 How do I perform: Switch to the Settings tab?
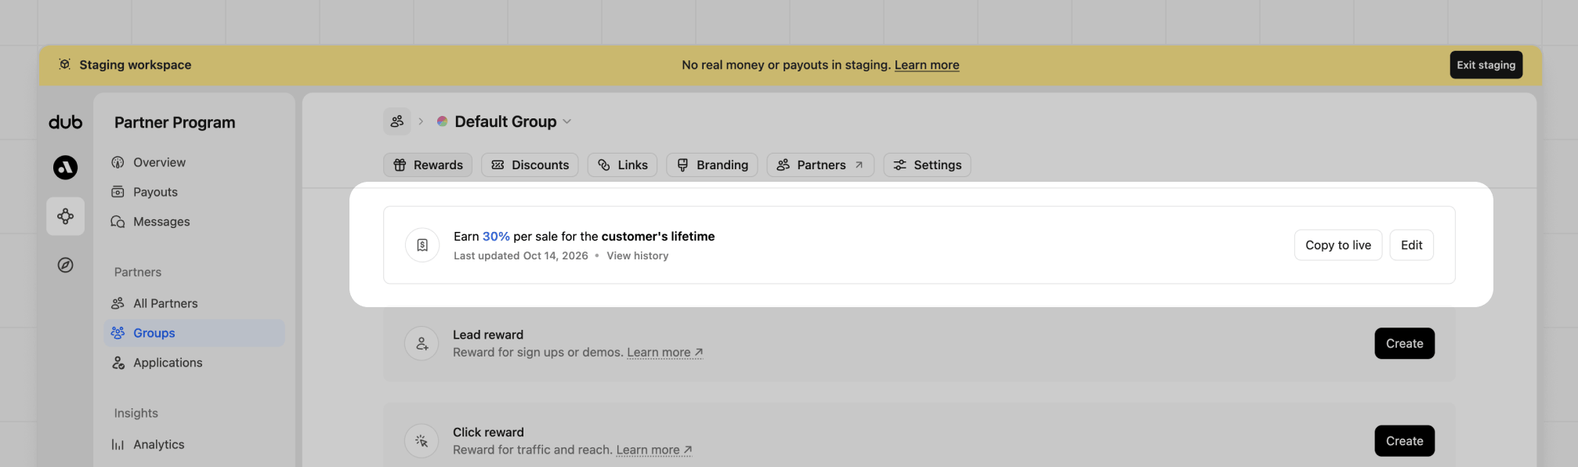pos(927,165)
